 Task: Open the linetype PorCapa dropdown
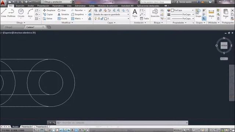182,19
